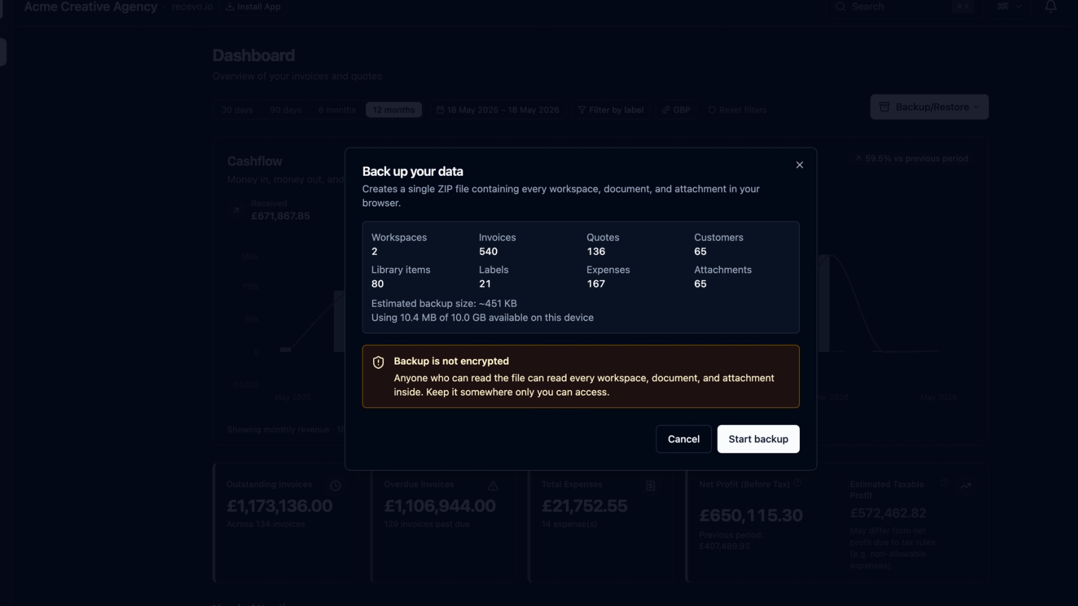Click the Received arrow icon in Cashflow

(x=236, y=210)
